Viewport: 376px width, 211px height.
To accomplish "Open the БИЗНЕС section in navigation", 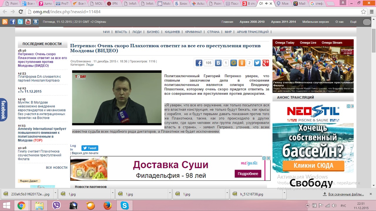I will (153, 32).
